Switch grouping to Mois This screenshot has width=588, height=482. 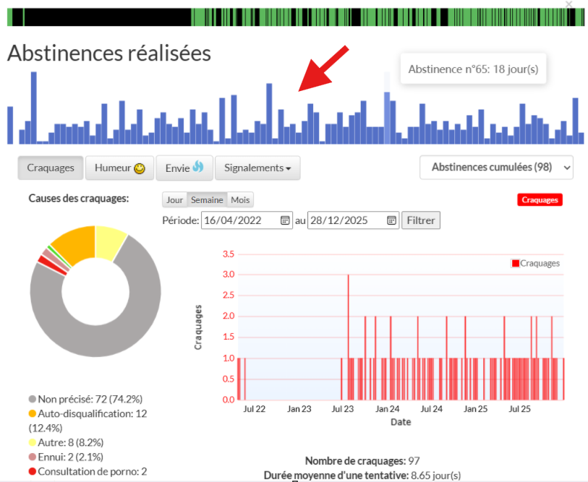[x=240, y=200]
